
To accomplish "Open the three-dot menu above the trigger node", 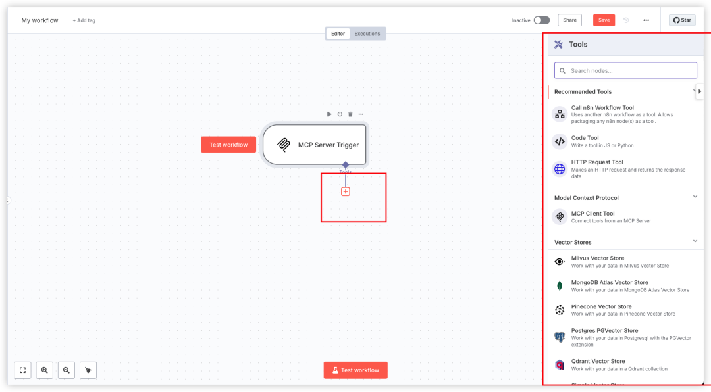I will [x=361, y=114].
